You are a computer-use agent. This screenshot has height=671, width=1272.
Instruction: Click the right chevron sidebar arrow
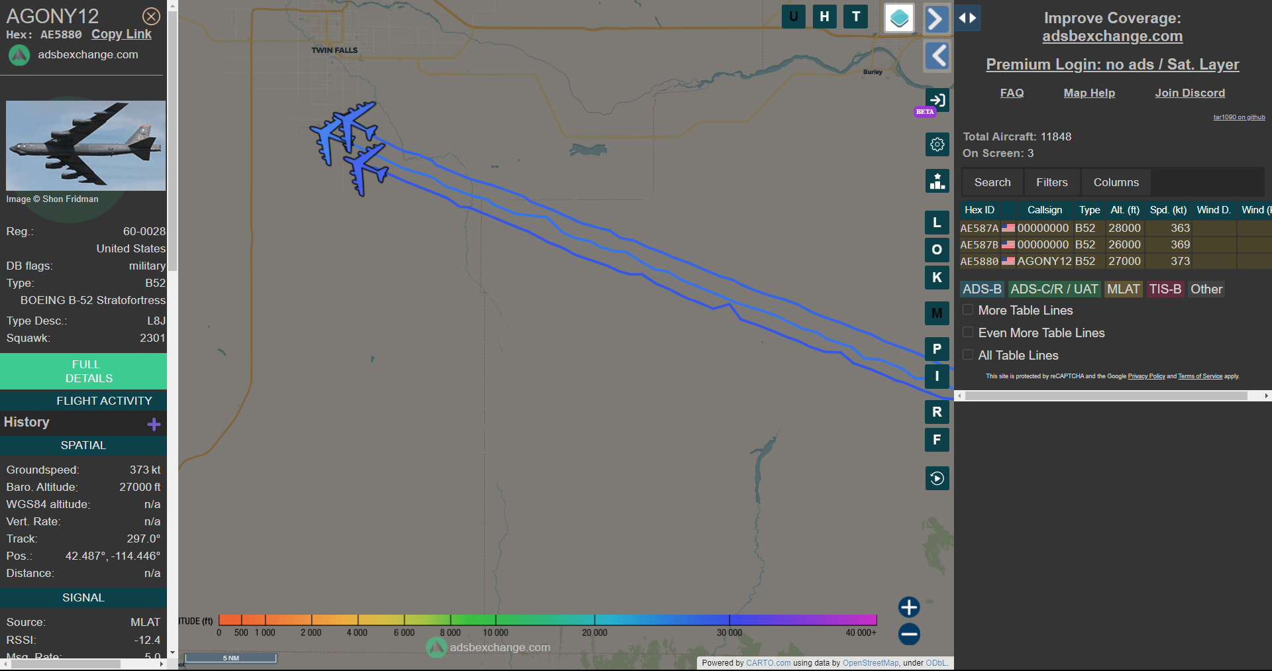[x=937, y=19]
